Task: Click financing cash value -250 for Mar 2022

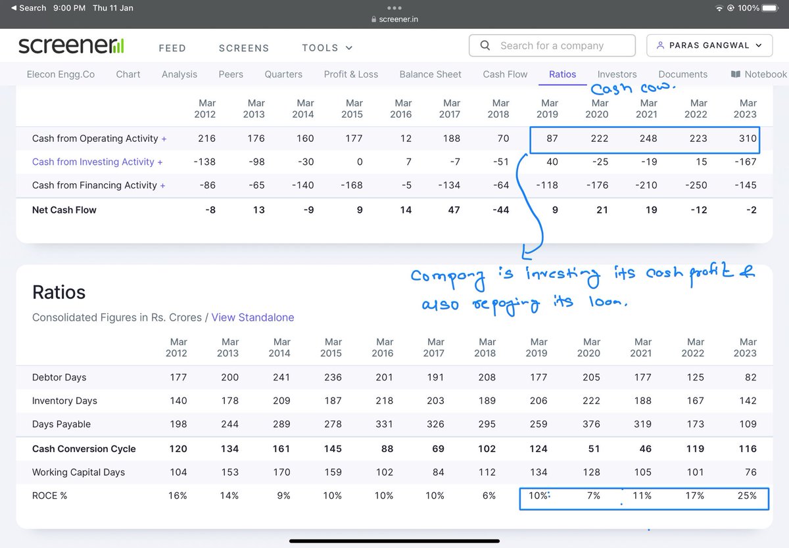Action: (x=696, y=185)
